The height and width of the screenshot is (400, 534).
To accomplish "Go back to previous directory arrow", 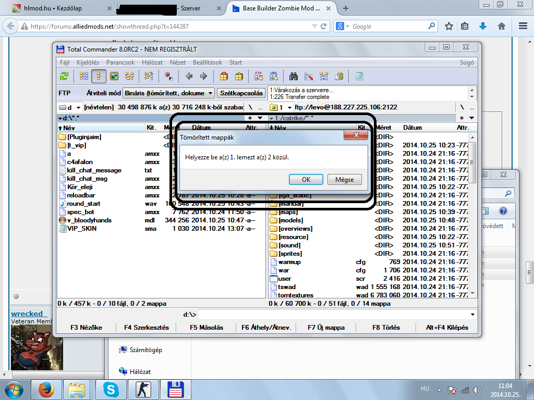I will (x=189, y=76).
